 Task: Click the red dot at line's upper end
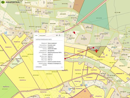point(93,48)
